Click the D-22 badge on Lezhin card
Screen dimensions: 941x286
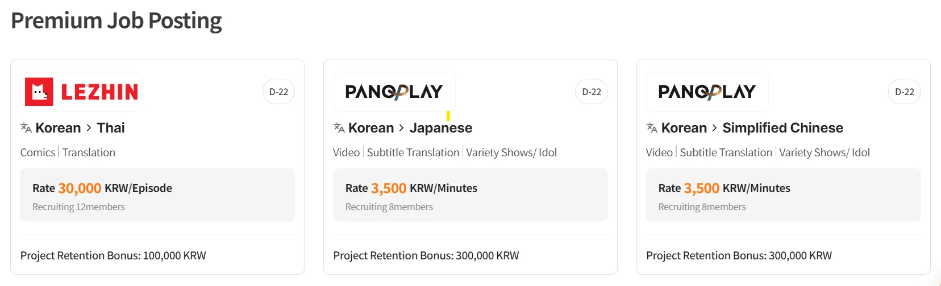[x=278, y=92]
